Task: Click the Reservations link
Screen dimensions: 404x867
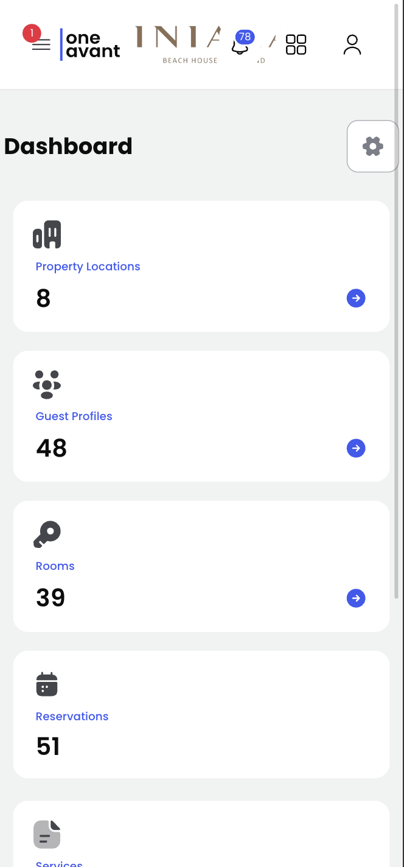Action: coord(72,716)
